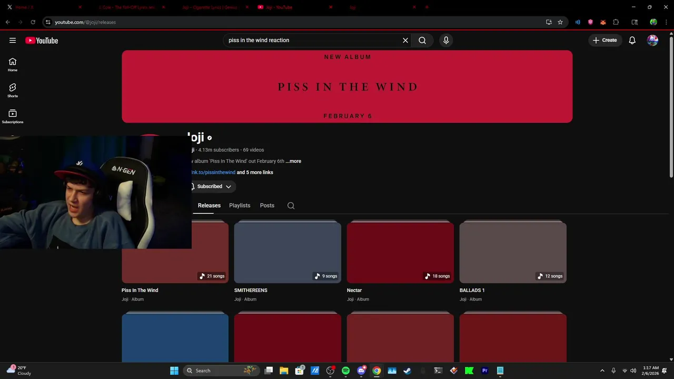Switch to the Genius Cigarette Lyrics tab
This screenshot has width=674, height=379.
(x=210, y=7)
